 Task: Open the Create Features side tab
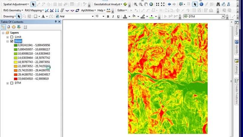pos(237,91)
